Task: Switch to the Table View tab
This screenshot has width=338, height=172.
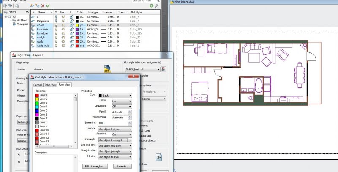Action: click(x=50, y=85)
